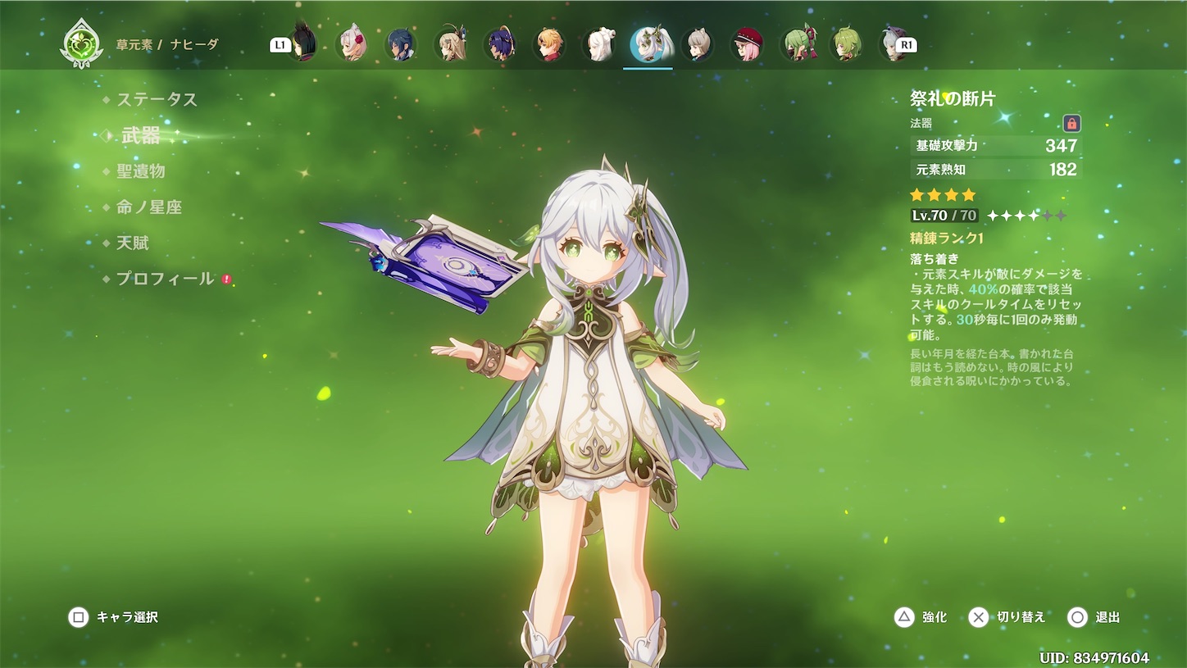Click the 落ち着き passive skill title
Viewport: 1187px width, 668px height.
935,258
